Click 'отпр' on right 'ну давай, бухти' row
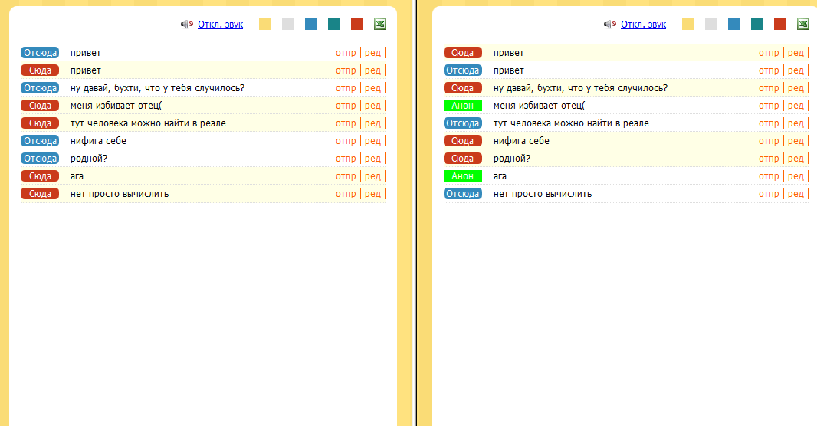The width and height of the screenshot is (817, 426). pos(769,88)
